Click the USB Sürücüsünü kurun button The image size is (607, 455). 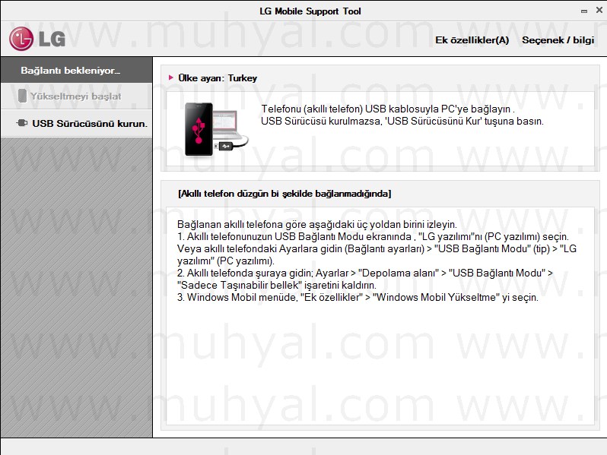[77, 123]
